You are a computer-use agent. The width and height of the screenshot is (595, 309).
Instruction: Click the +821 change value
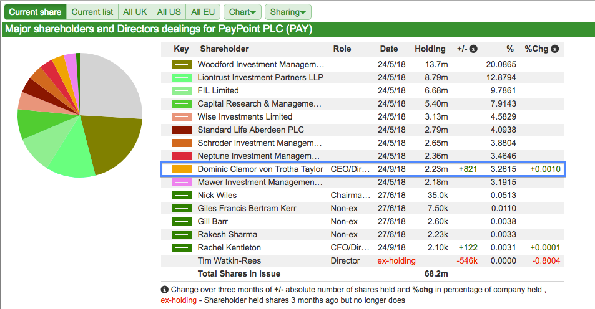[468, 169]
